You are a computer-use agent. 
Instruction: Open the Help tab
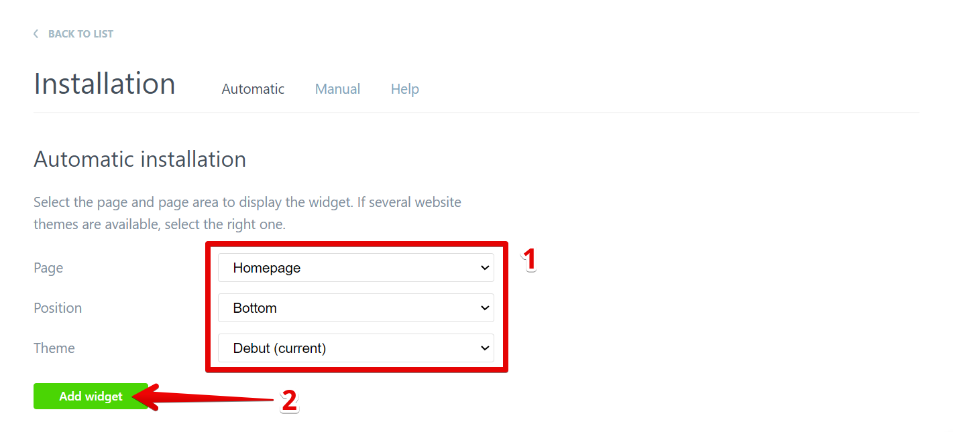click(x=404, y=88)
